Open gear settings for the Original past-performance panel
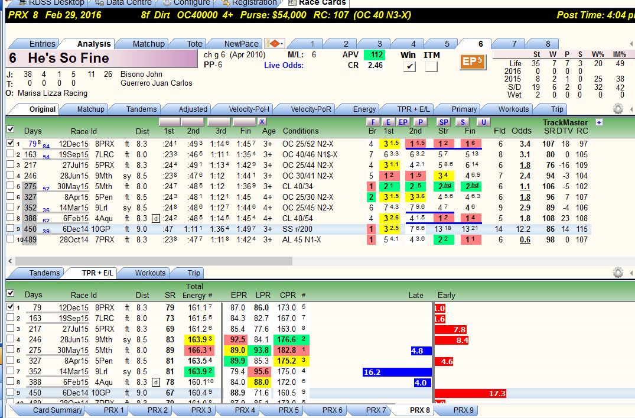This screenshot has width=635, height=418. pyautogui.click(x=618, y=109)
